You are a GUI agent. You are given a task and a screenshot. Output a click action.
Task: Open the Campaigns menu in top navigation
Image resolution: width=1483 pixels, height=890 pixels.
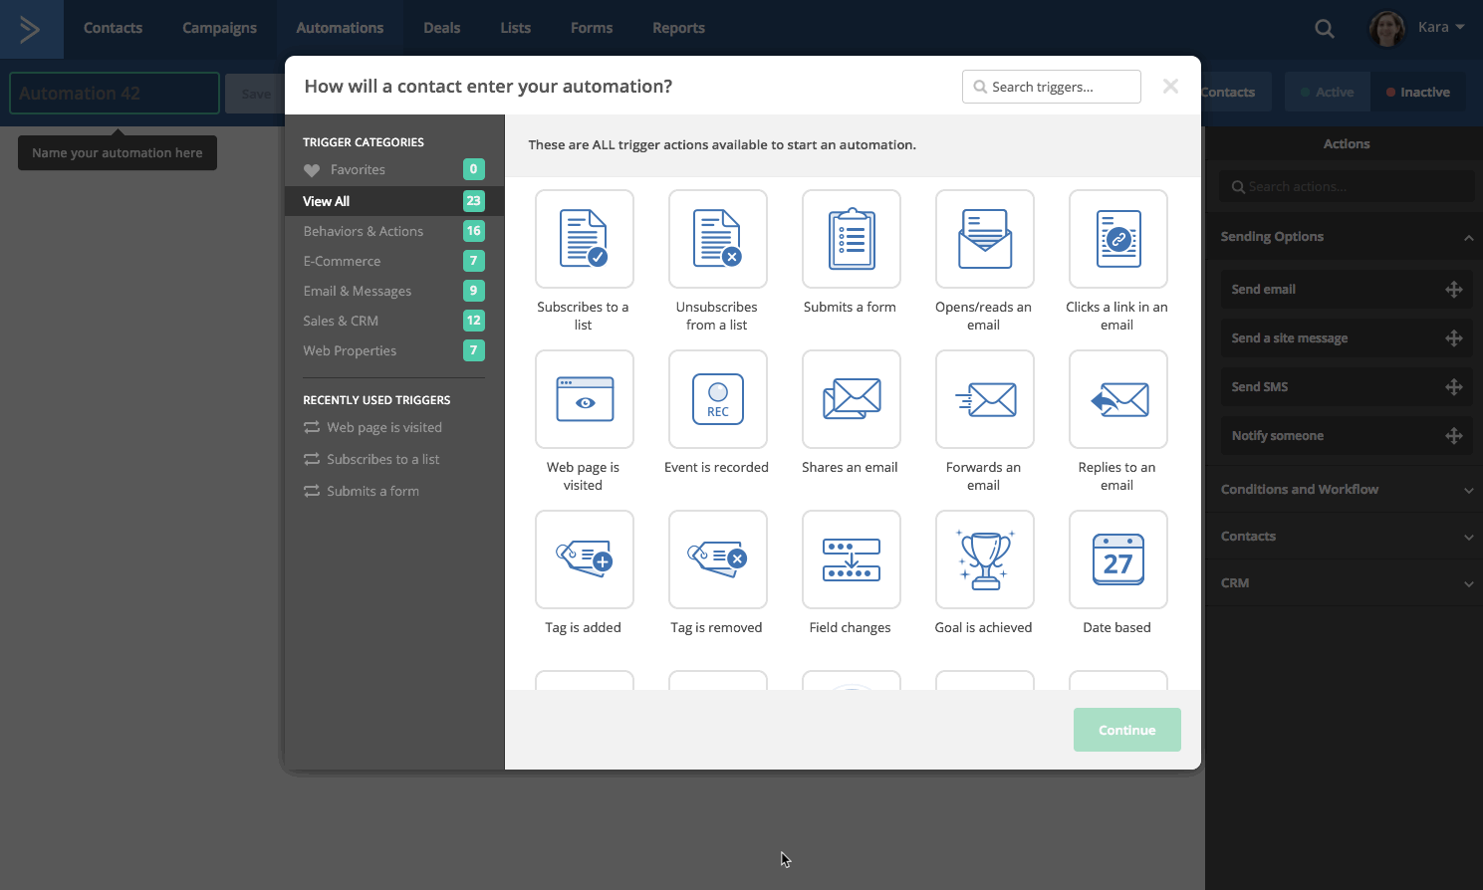point(219,28)
